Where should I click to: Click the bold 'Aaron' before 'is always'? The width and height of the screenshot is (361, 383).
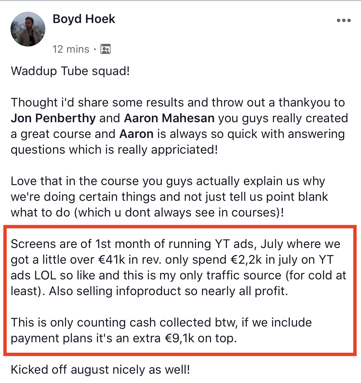click(136, 134)
